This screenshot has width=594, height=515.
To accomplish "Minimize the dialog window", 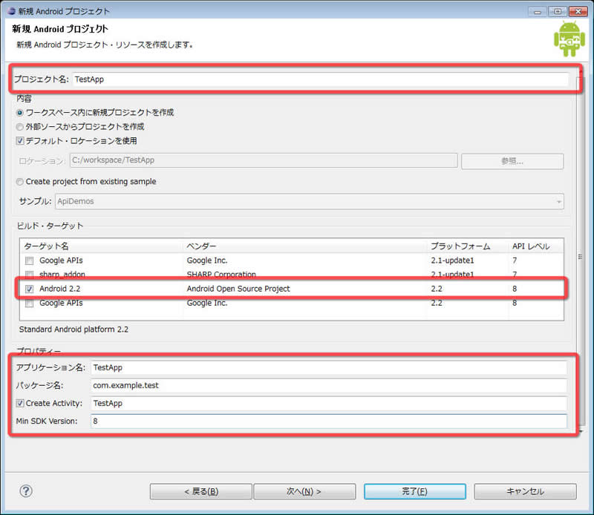I will coord(538,12).
